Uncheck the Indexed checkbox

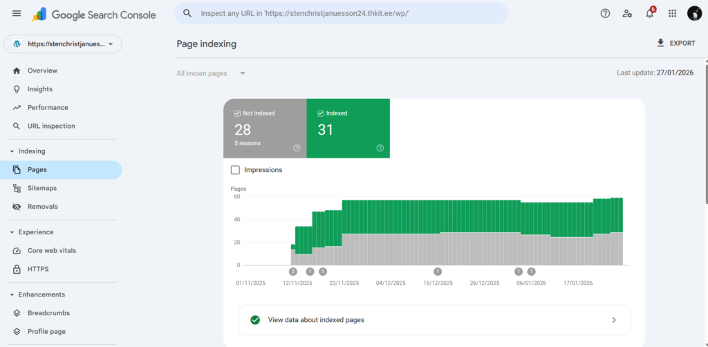[x=321, y=113]
